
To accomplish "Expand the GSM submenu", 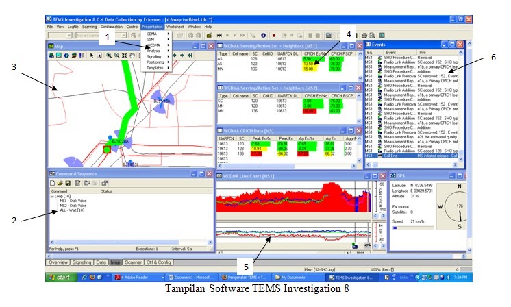I will tap(157, 40).
